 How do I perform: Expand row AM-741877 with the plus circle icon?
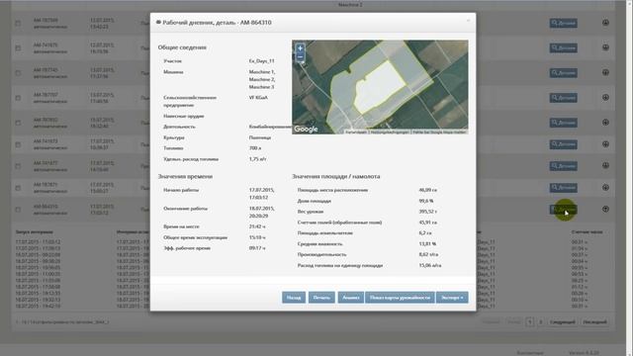605,165
